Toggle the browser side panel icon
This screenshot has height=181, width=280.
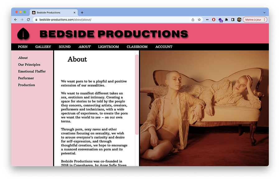233,20
